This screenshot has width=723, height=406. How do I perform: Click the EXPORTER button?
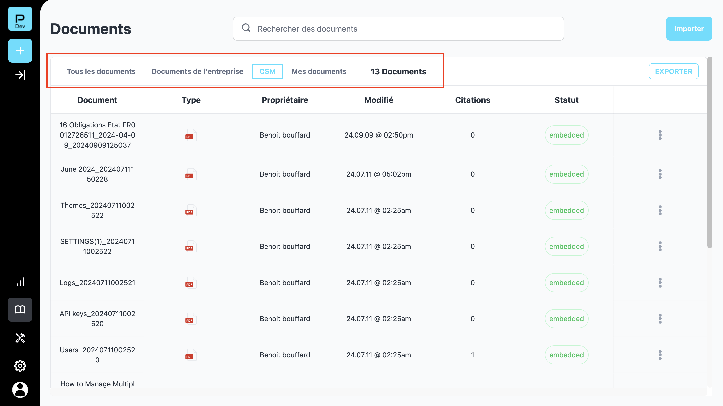click(x=673, y=71)
